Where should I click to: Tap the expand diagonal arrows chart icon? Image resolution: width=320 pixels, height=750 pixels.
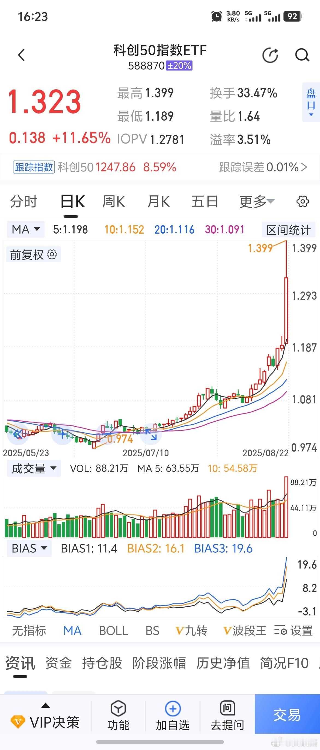[151, 434]
